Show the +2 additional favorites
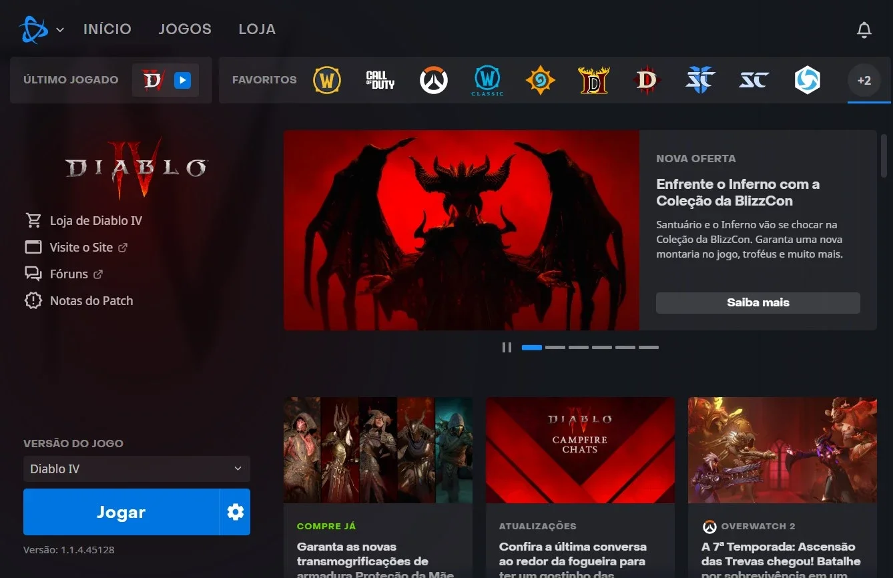893x578 pixels. [864, 81]
